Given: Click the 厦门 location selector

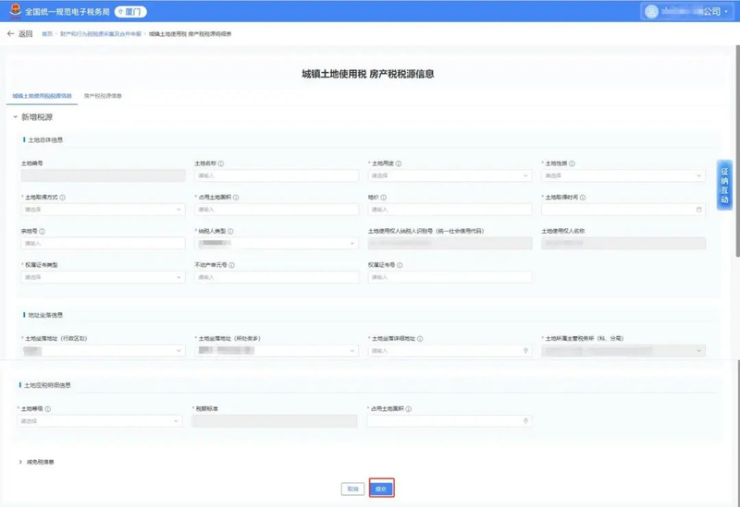Looking at the screenshot, I should 130,12.
